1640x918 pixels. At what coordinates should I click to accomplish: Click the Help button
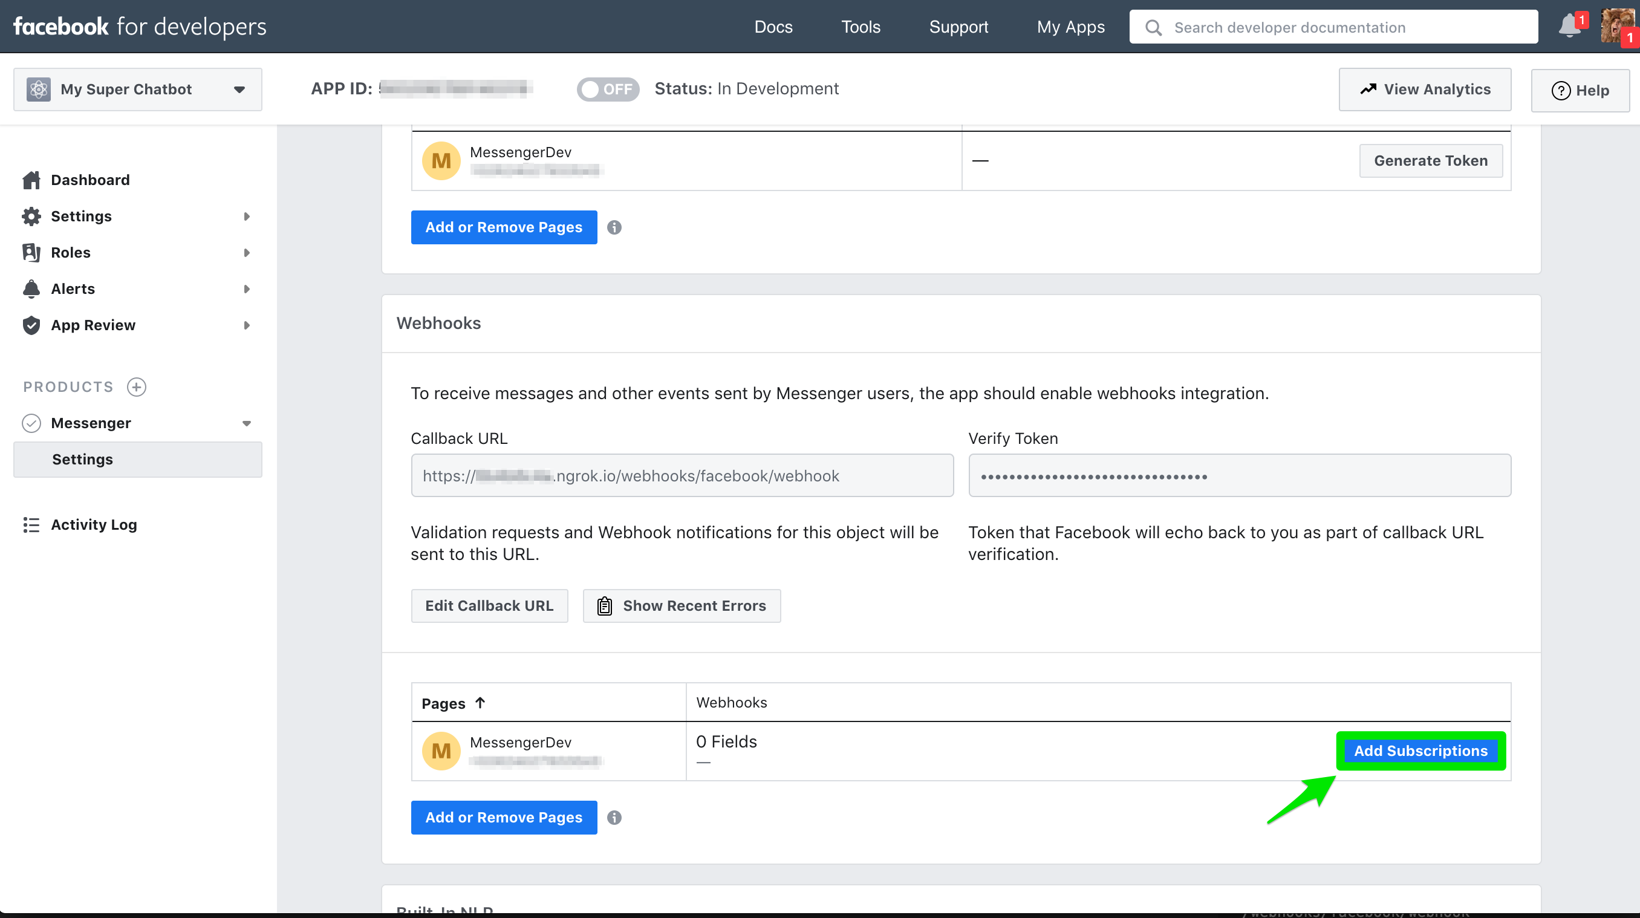1580,90
